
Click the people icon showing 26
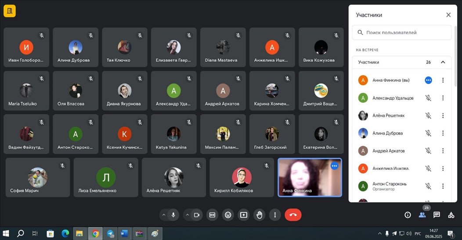coord(422,215)
